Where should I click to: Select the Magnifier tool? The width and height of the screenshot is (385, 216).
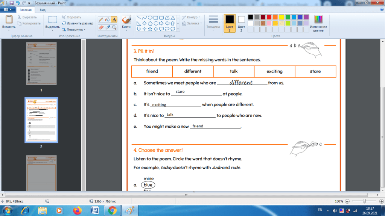click(114, 27)
